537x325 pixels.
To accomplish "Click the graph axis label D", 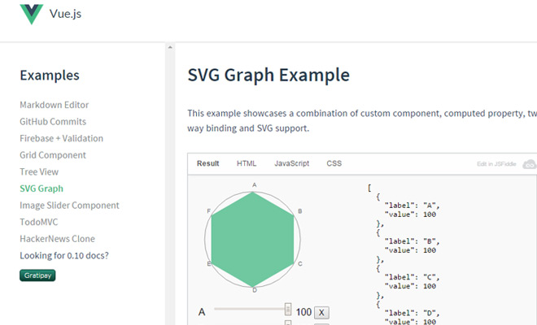I will pos(255,290).
